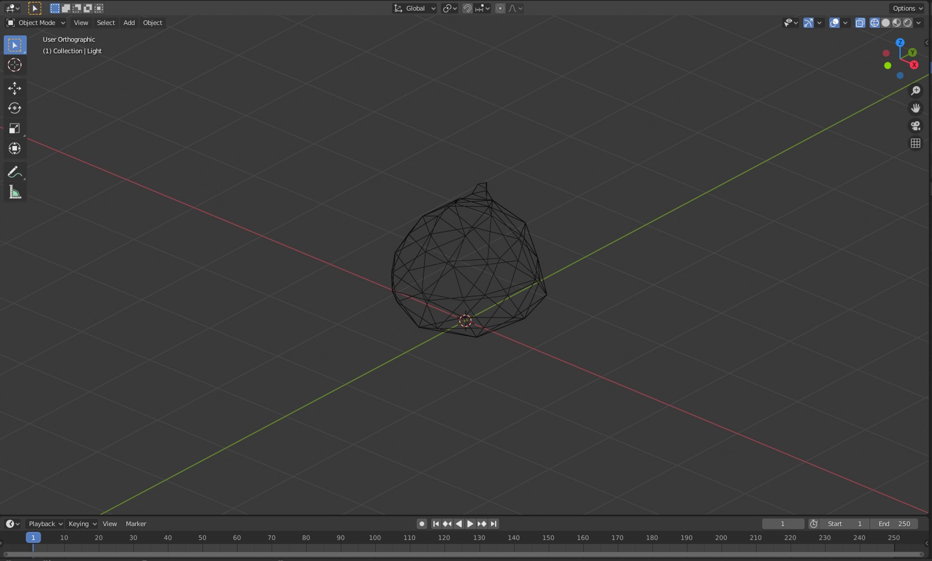Open object visibility and selectability dropdown

791,23
